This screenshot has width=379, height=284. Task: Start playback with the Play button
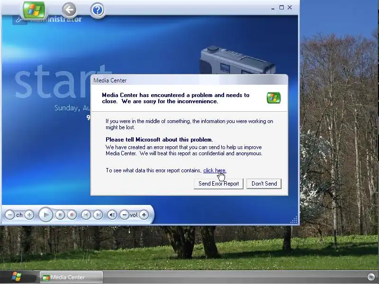pos(45,215)
